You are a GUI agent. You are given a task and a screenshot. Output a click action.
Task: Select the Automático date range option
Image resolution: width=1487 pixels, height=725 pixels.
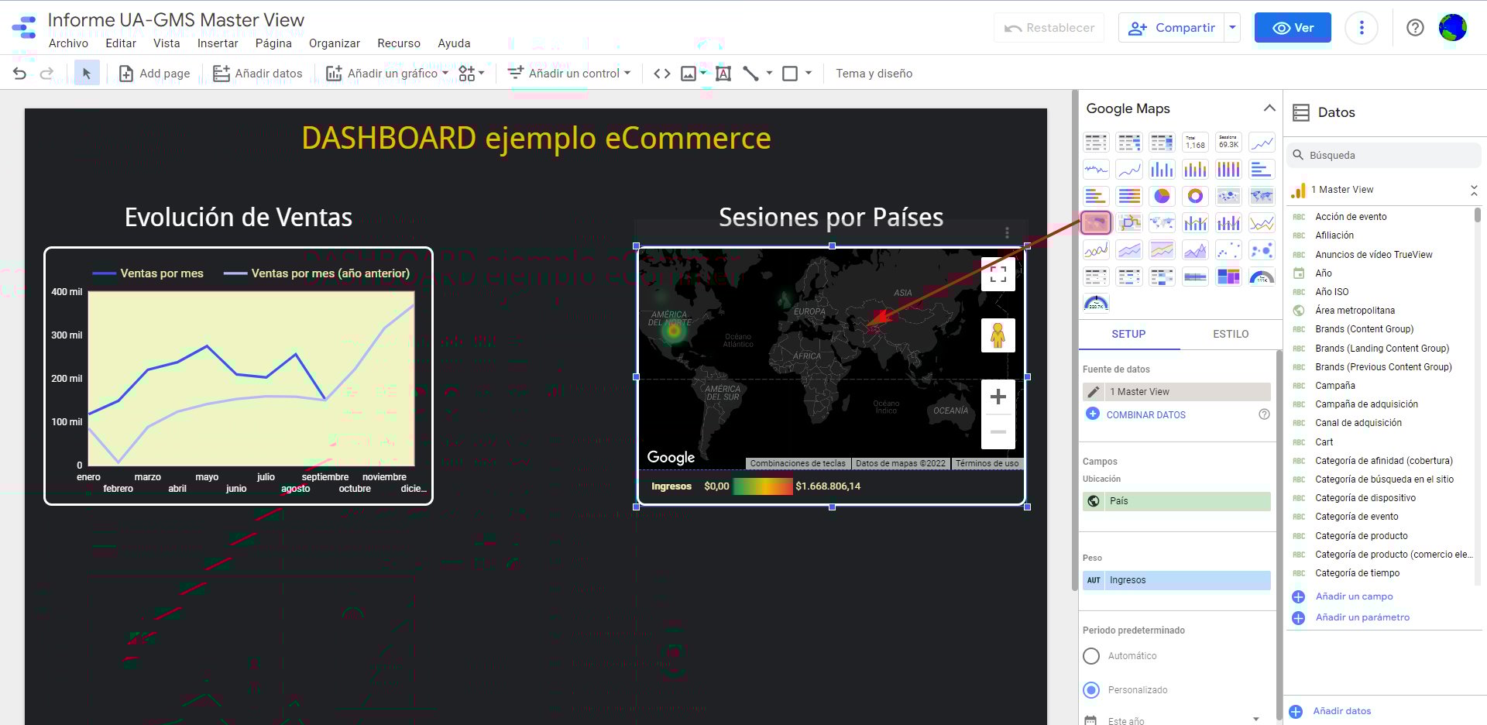tap(1091, 656)
